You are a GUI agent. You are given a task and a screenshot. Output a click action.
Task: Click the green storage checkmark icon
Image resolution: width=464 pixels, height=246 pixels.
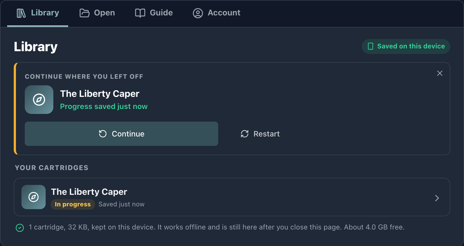[x=20, y=228]
